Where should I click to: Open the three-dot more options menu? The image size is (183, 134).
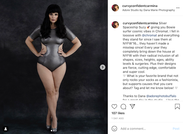click(x=178, y=8)
